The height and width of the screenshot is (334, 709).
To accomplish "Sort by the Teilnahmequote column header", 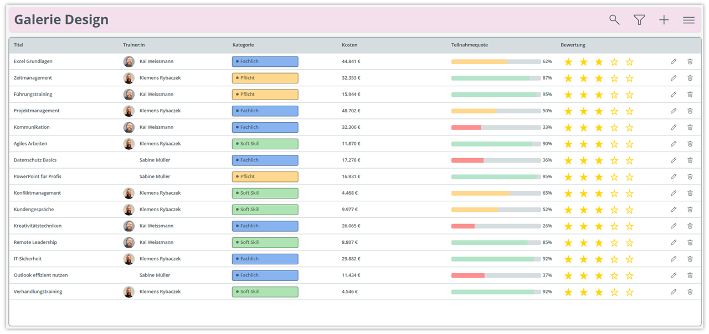I will (x=470, y=45).
